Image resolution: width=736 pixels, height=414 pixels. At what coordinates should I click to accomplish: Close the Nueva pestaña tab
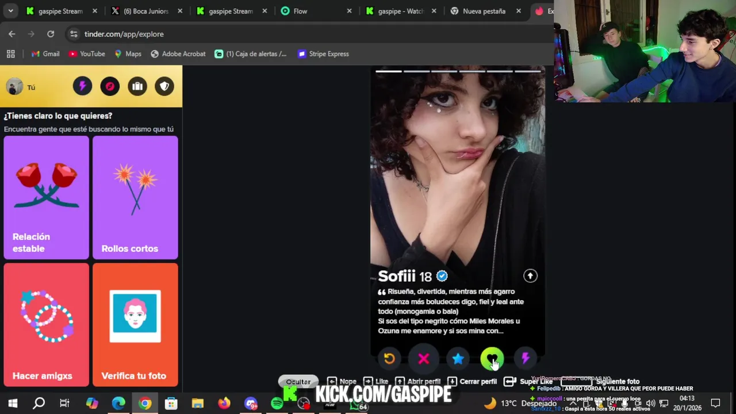click(x=519, y=11)
